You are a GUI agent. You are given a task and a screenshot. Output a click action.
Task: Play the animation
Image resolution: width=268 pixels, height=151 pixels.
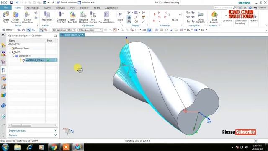pos(155,14)
